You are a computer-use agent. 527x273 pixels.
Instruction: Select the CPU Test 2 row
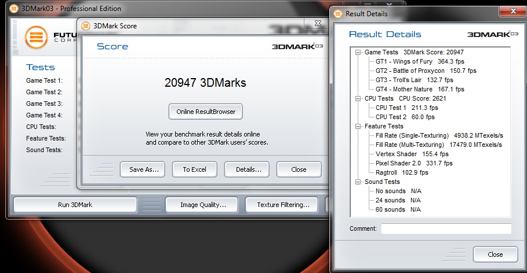pos(405,117)
